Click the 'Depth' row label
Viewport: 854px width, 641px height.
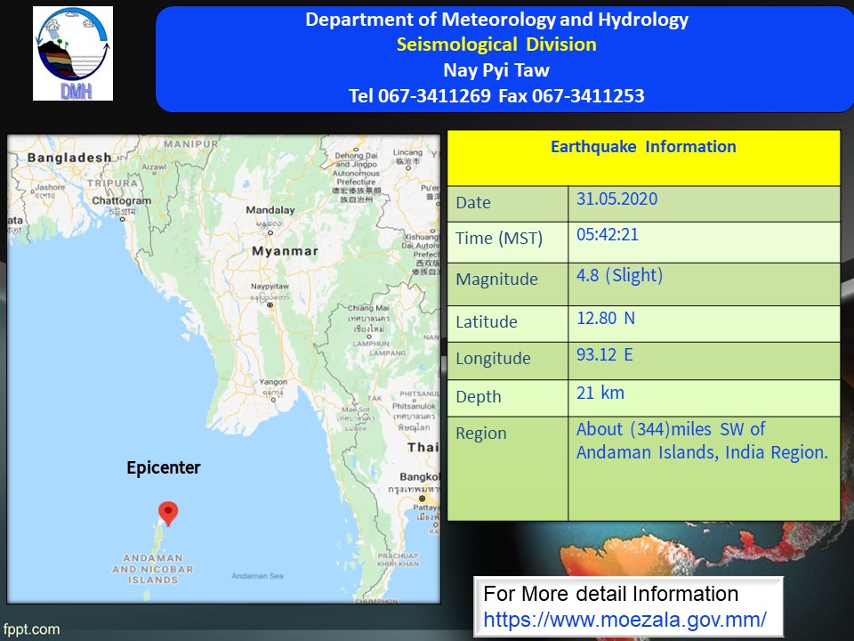[479, 397]
